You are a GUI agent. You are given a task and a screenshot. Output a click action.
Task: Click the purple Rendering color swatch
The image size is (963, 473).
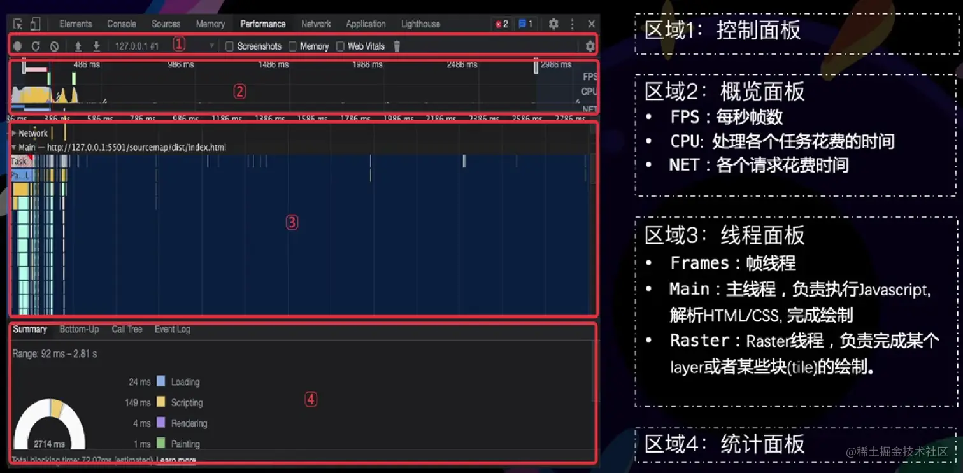tap(160, 423)
